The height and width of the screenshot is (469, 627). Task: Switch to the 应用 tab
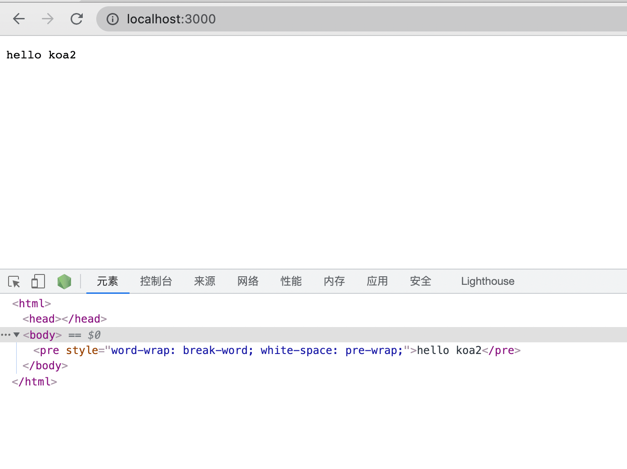(377, 281)
